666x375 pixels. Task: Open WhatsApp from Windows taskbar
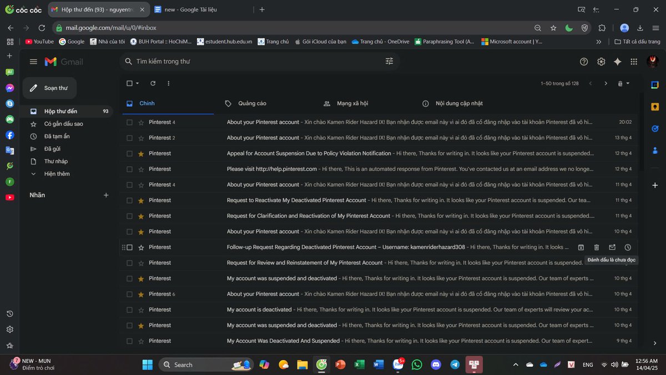click(x=417, y=364)
